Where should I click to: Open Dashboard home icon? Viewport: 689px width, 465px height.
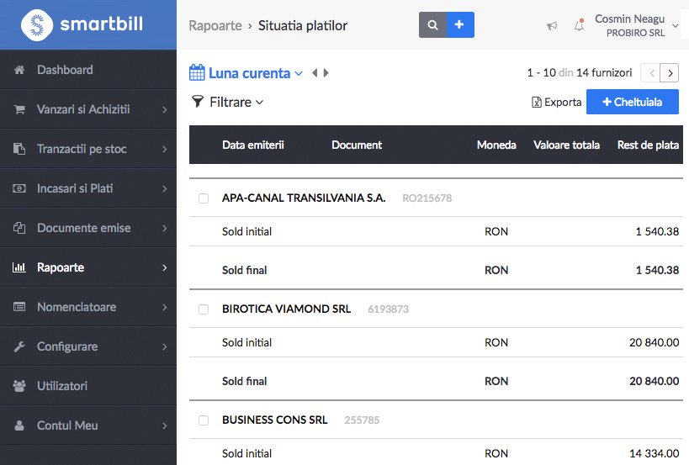pos(19,70)
